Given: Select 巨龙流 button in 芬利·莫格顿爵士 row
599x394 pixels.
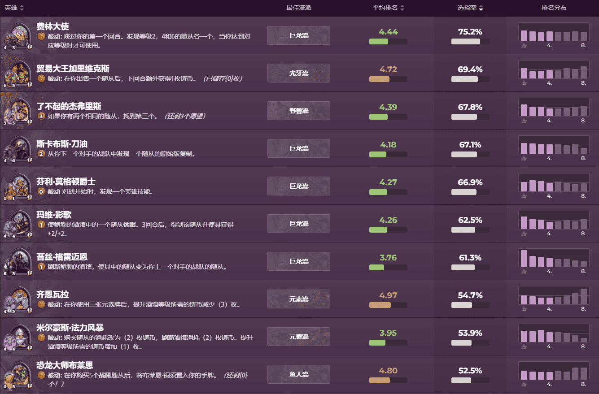Looking at the screenshot, I should coord(299,186).
